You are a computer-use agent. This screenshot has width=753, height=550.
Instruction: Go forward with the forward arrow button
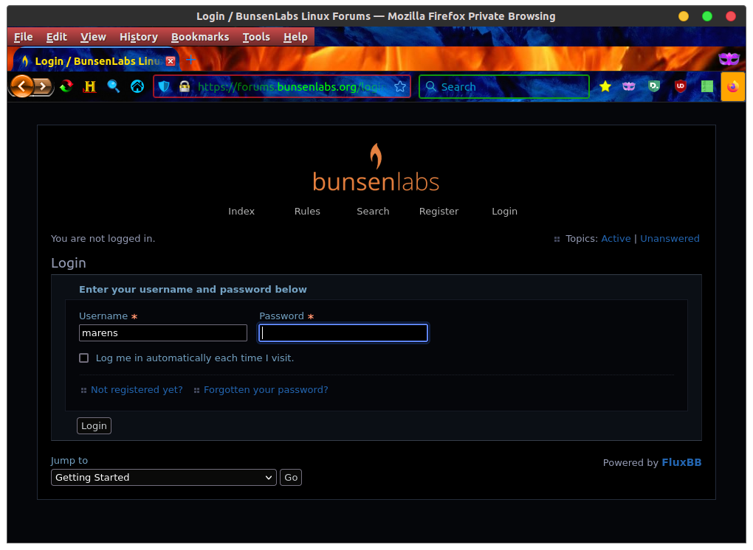pos(44,87)
